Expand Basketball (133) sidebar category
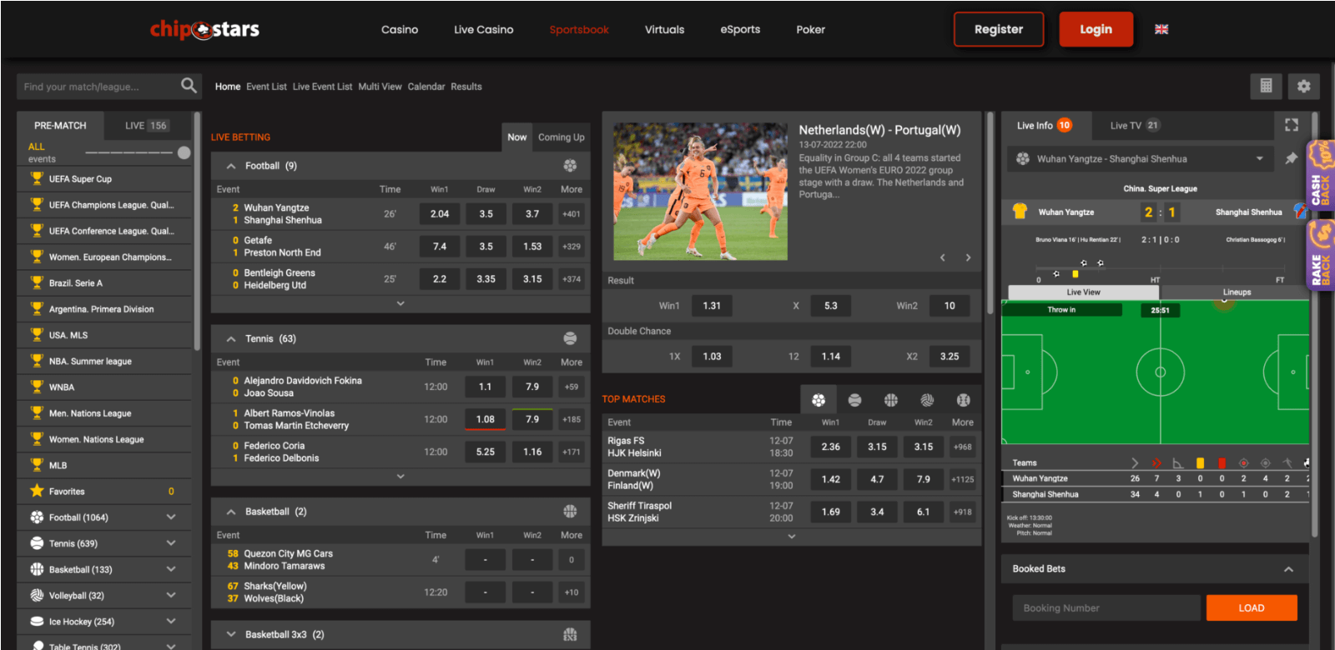This screenshot has width=1335, height=650. point(171,569)
